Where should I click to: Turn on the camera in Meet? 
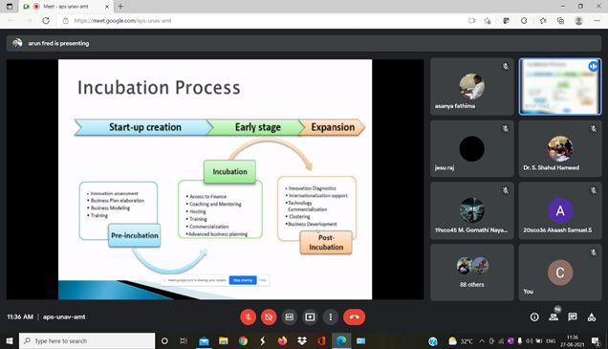coord(269,317)
